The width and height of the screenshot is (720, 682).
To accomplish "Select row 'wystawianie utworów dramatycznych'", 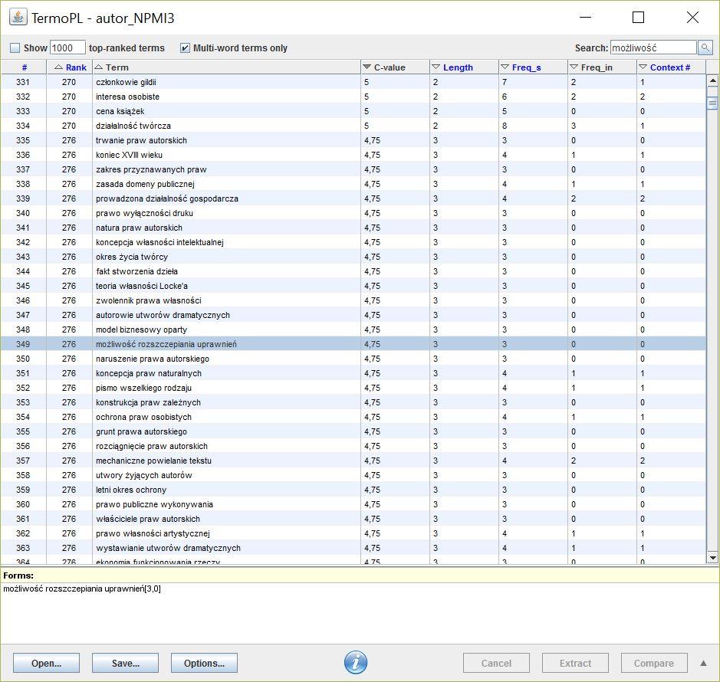I will [x=353, y=548].
